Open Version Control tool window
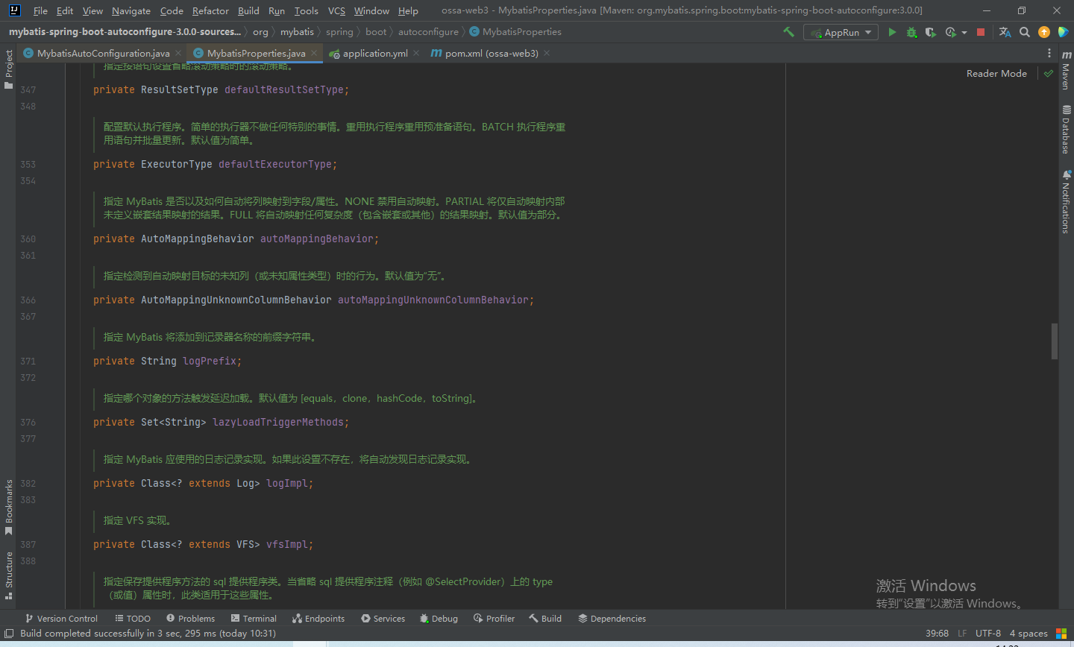 click(61, 619)
